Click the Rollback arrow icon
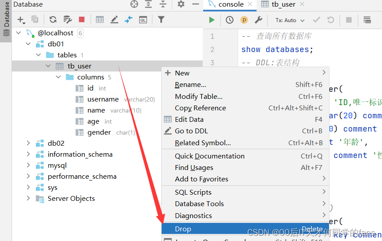 (x=331, y=20)
